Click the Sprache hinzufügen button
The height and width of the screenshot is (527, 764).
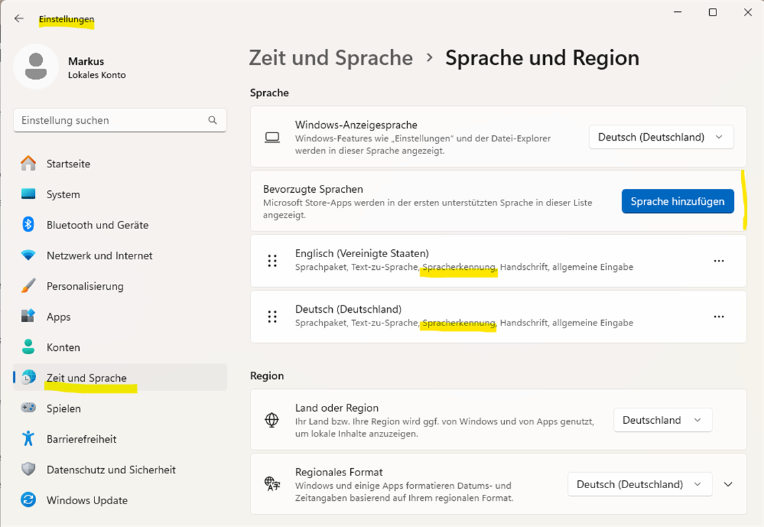[x=677, y=202]
